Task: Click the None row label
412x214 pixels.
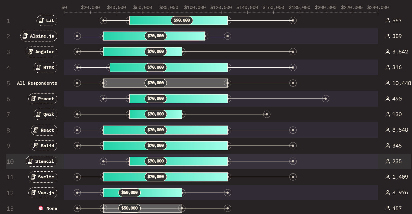Action: click(52, 208)
